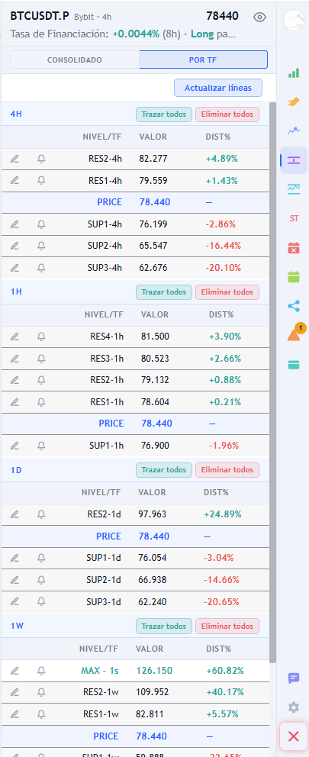The height and width of the screenshot is (757, 309).
Task: Set alert bell for SUP2-4h
Action: coord(41,246)
